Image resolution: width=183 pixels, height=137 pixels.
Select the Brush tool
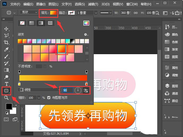(x=6, y=56)
